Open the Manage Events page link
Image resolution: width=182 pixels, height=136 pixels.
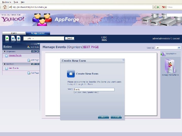pos(15,55)
